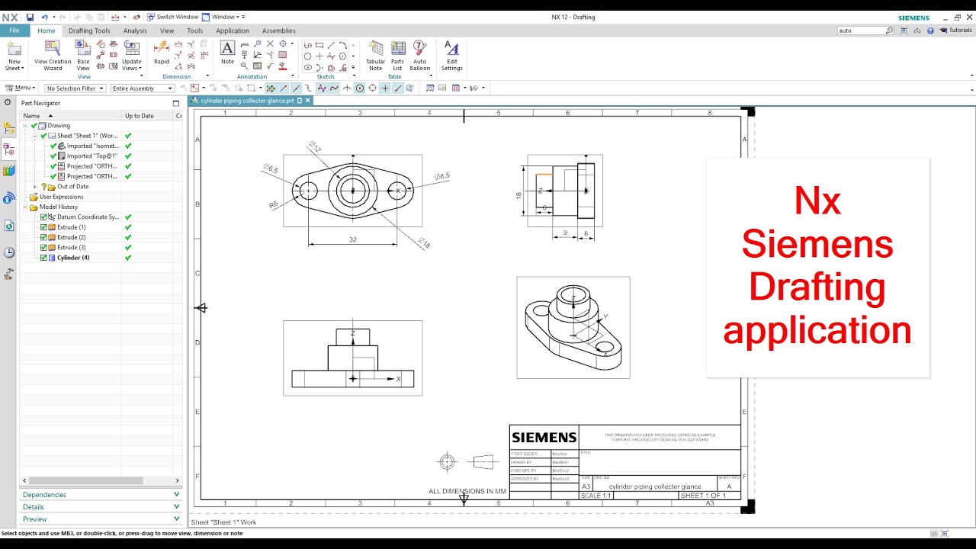
Task: Select the cylinder piping collecter glance.prt tab
Action: point(247,101)
